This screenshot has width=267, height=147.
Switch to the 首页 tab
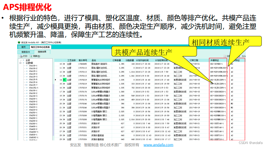[x=24, y=47]
